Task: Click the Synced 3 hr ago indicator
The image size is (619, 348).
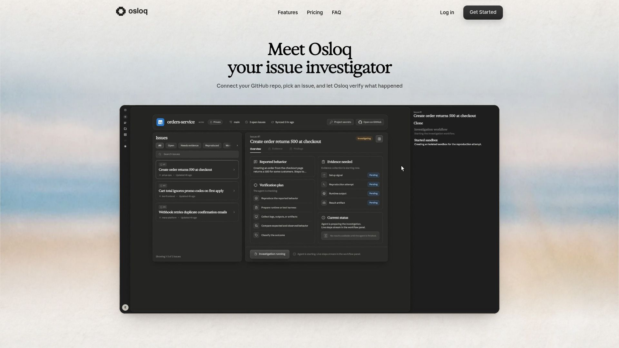Action: pos(282,122)
